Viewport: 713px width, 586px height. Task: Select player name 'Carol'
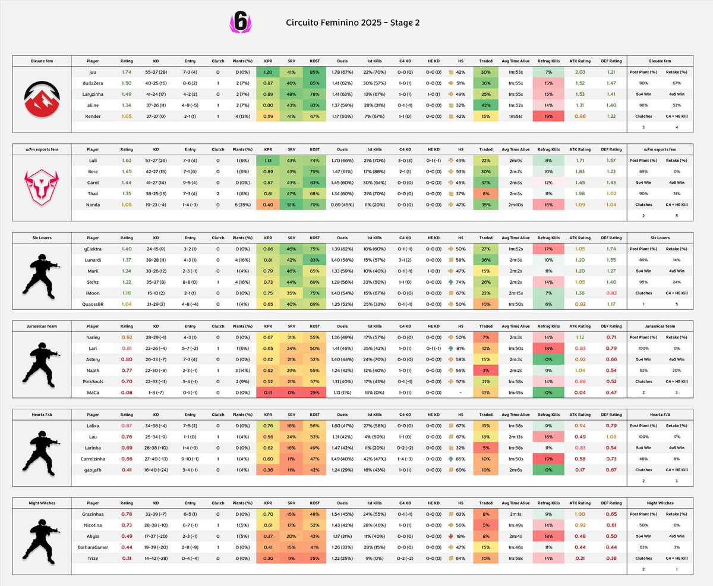pyautogui.click(x=92, y=182)
